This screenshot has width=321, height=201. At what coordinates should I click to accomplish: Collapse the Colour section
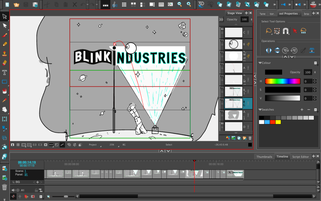point(260,63)
